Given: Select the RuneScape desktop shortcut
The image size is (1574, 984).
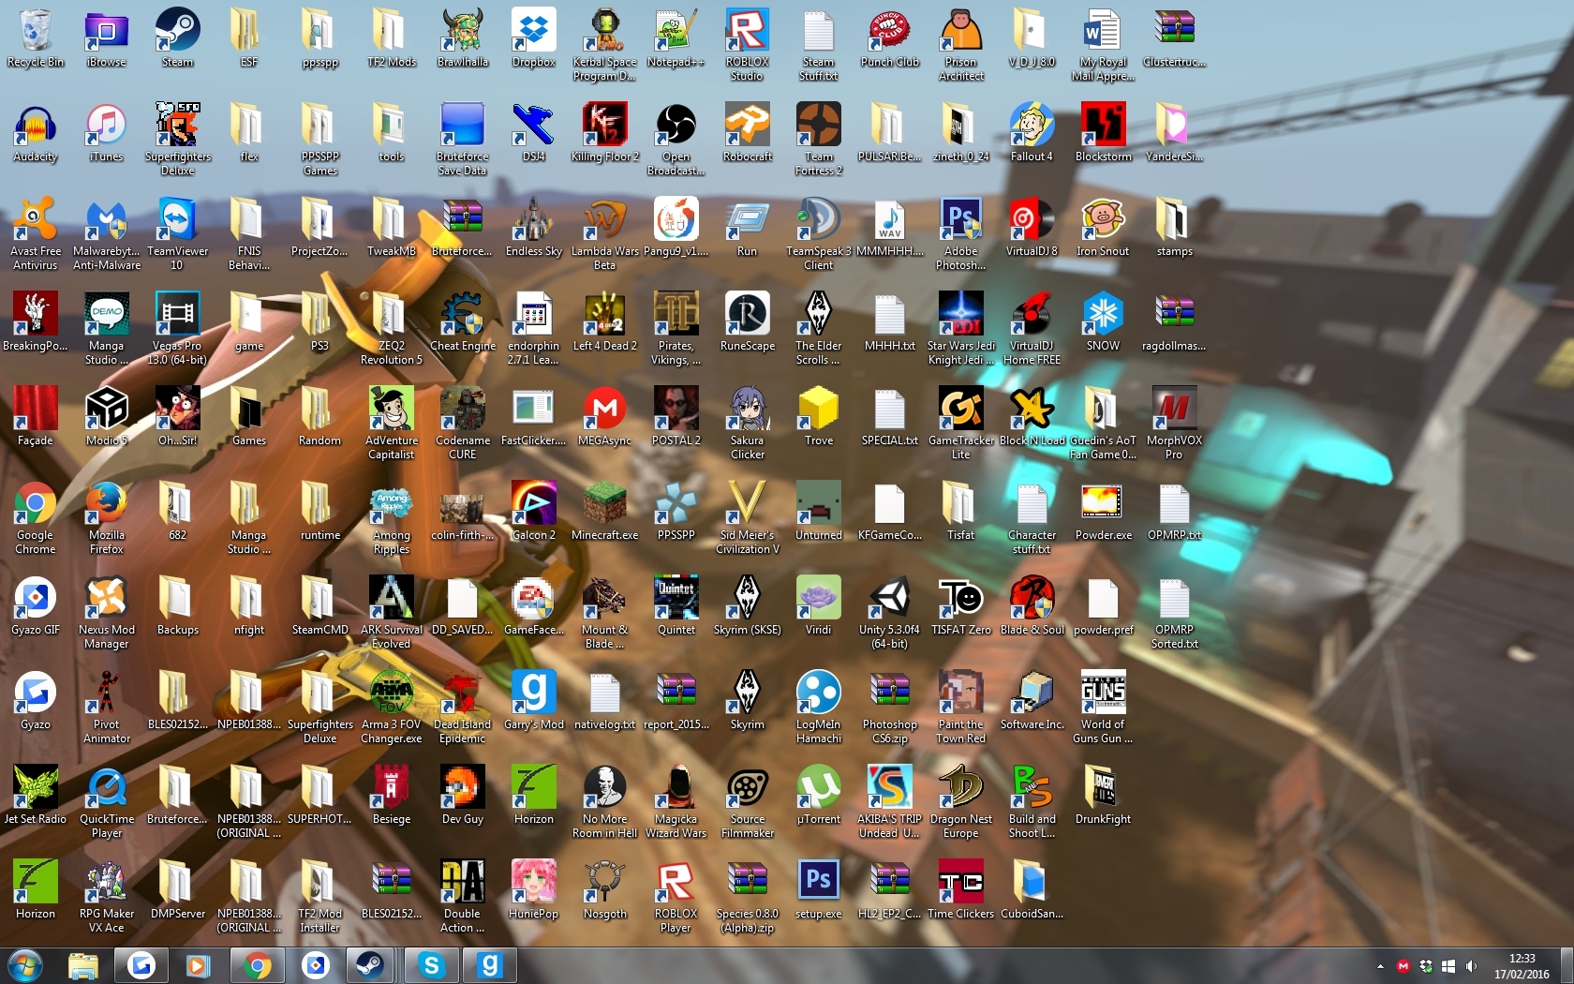Looking at the screenshot, I should pos(748,322).
